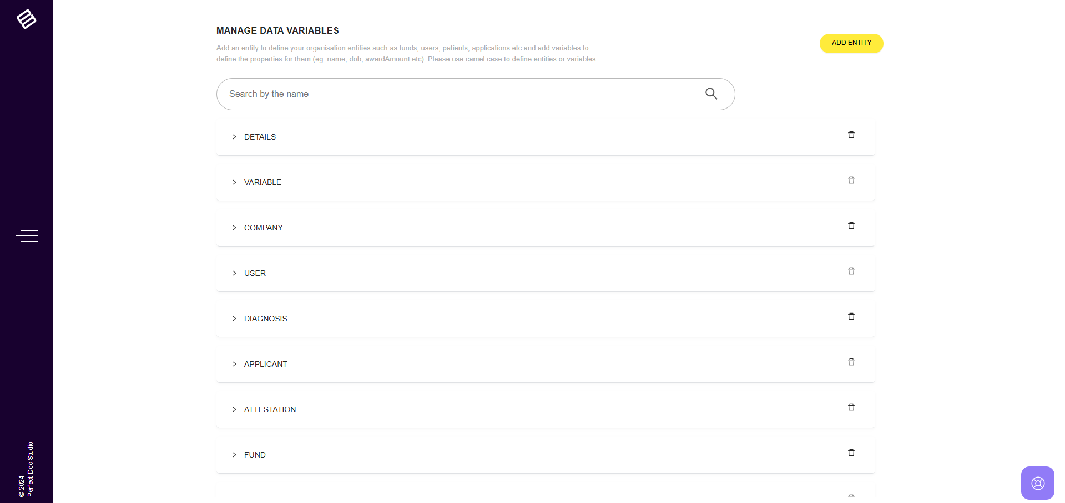1065x503 pixels.
Task: Delete the ATTESTATION entity
Action: (851, 408)
